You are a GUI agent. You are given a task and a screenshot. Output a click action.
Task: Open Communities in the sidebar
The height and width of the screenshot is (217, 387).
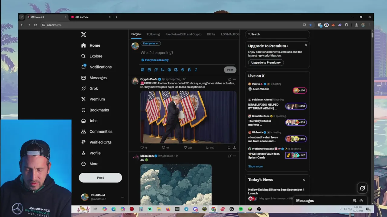click(x=97, y=131)
